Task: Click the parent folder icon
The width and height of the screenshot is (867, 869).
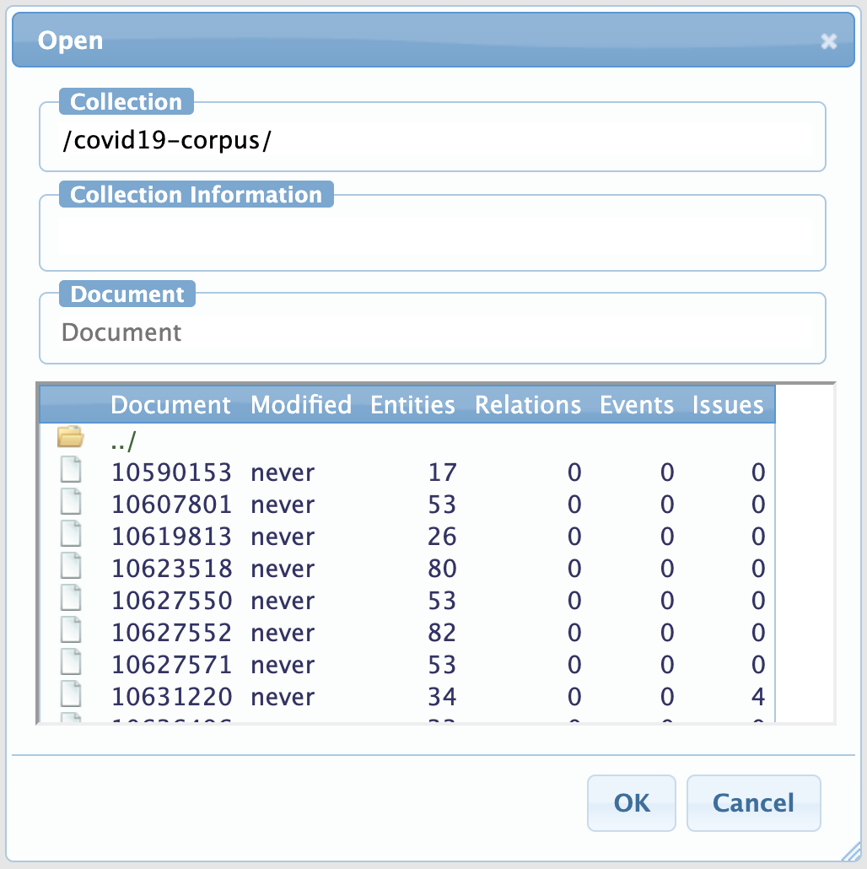Action: 71,437
